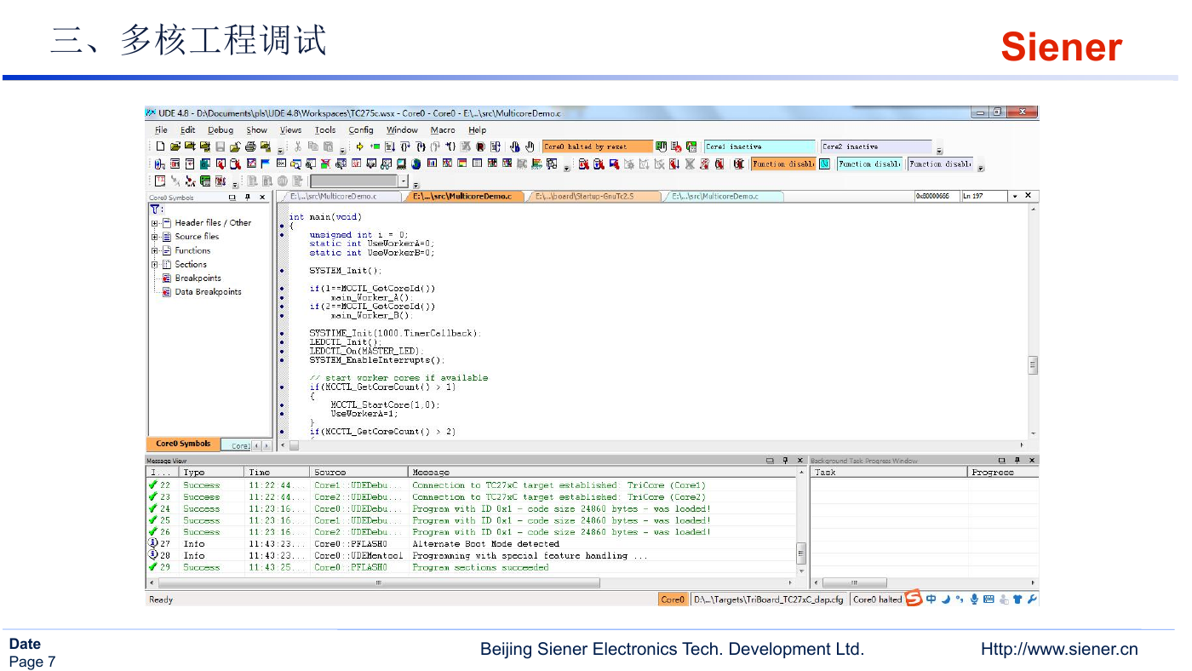Open toolbar options arrow after Core2 inactive
The image size is (1192, 671).
[939, 151]
